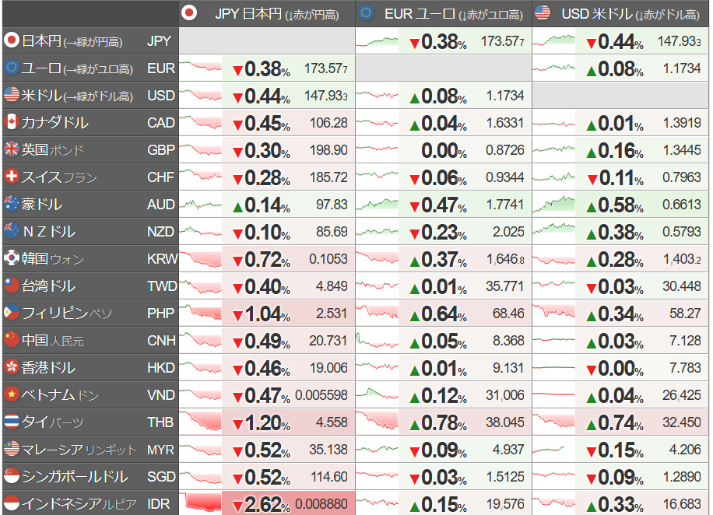This screenshot has width=713, height=515.
Task: Click the PHP to EUR 0.64% change cell
Action: pos(437,314)
